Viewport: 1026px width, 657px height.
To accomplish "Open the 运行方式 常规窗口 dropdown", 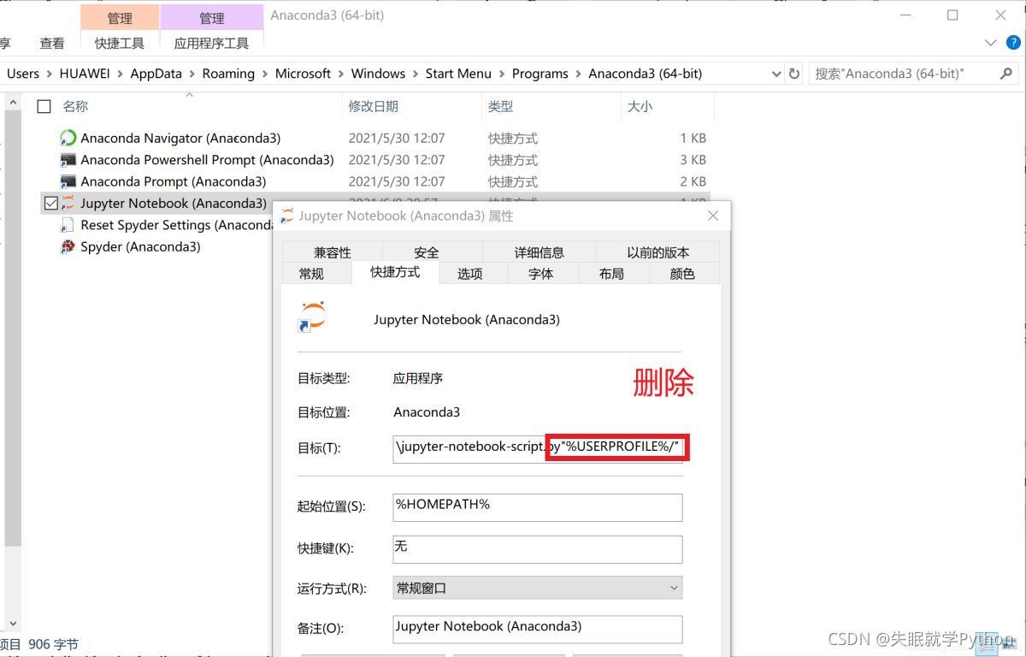I will click(538, 588).
